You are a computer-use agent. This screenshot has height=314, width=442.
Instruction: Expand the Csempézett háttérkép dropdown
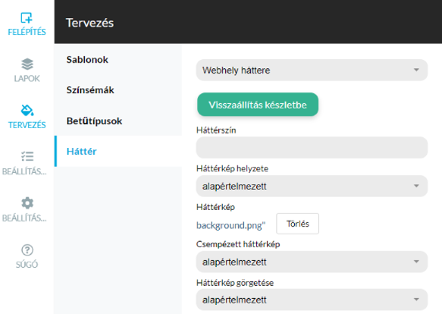coord(311,262)
